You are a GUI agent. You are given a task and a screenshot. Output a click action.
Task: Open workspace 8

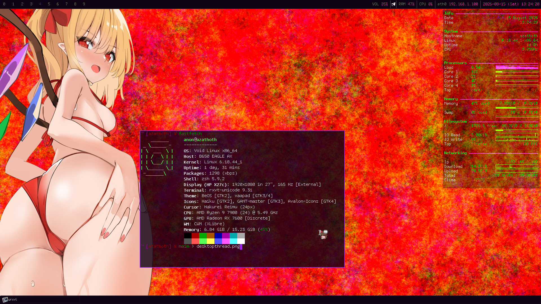click(75, 4)
